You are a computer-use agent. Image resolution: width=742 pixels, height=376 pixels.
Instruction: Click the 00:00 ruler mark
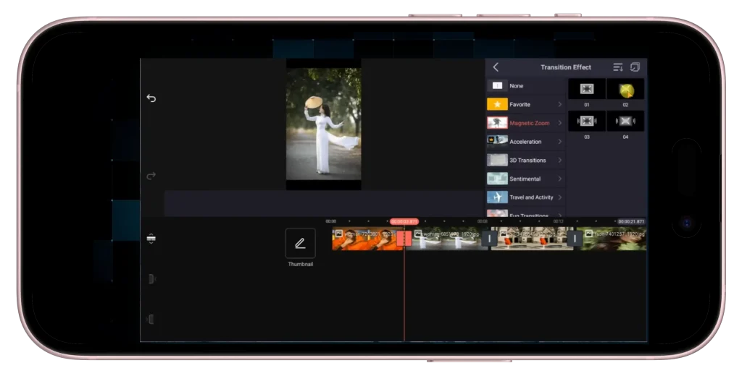330,221
